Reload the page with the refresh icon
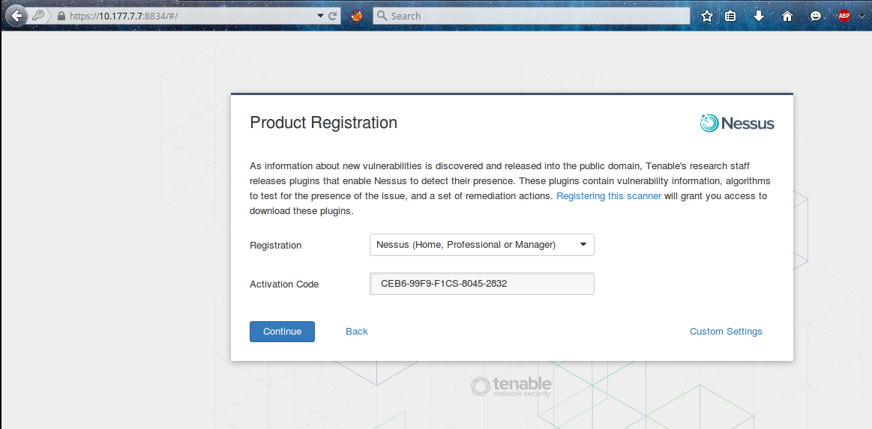Viewport: 872px width, 429px height. coord(334,16)
